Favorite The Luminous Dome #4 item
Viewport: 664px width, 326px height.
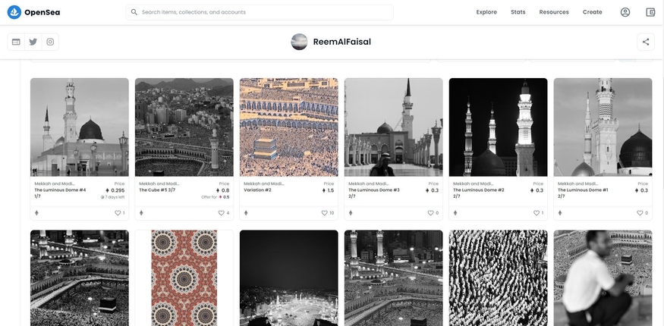[118, 213]
